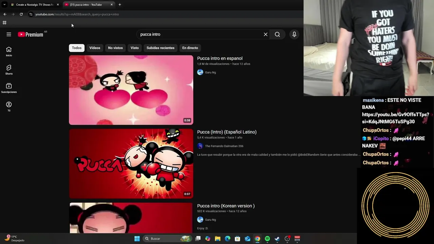Image resolution: width=434 pixels, height=244 pixels.
Task: Open Voicemeeter from the taskbar
Action: (297, 239)
